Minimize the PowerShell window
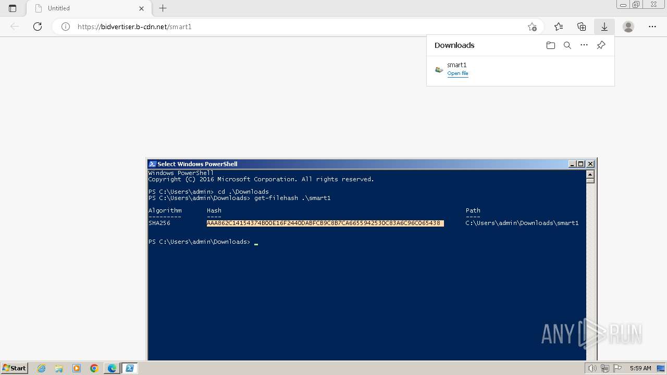The width and height of the screenshot is (667, 375). (572, 164)
